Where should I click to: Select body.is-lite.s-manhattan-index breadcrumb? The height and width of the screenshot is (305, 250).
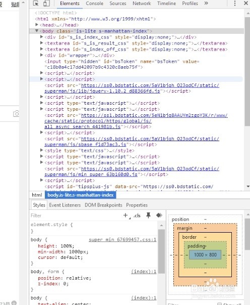click(x=81, y=195)
